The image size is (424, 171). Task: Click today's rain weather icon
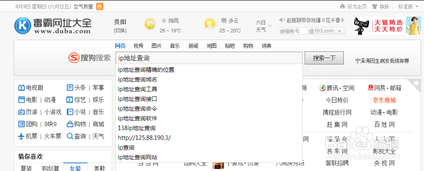coord(151,24)
